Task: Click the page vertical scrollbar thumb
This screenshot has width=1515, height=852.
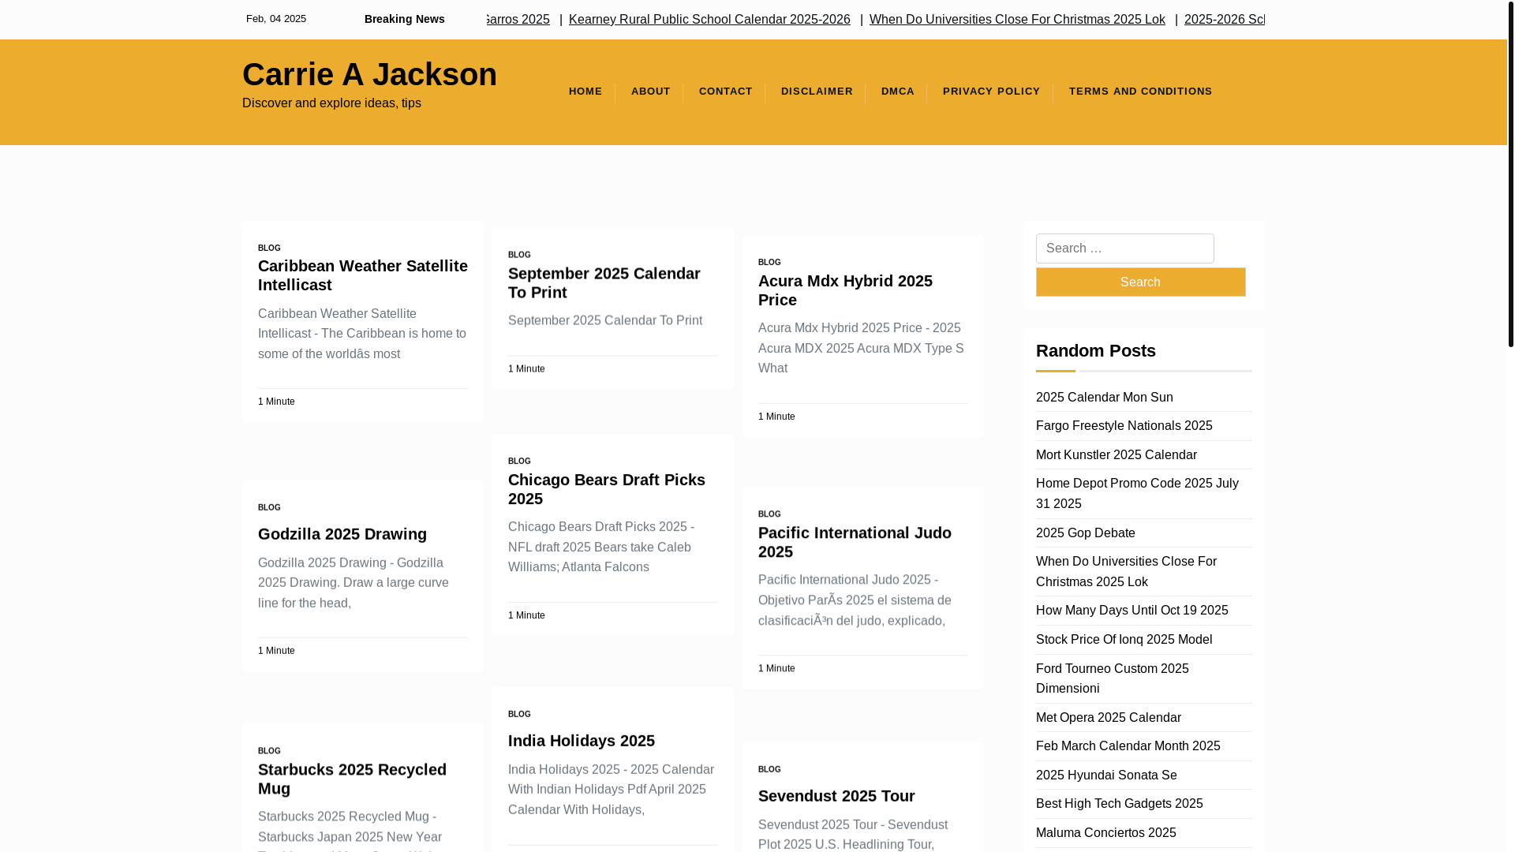Action: 1511,174
